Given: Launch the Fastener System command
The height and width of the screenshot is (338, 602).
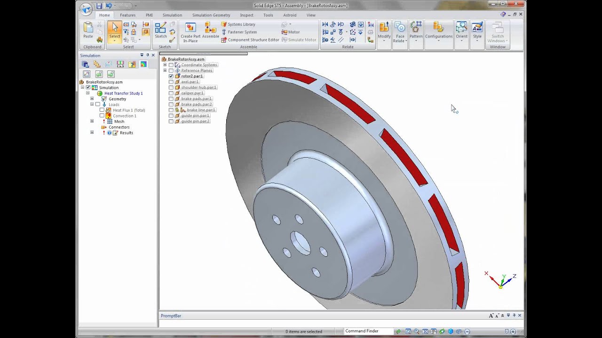Looking at the screenshot, I should point(239,32).
